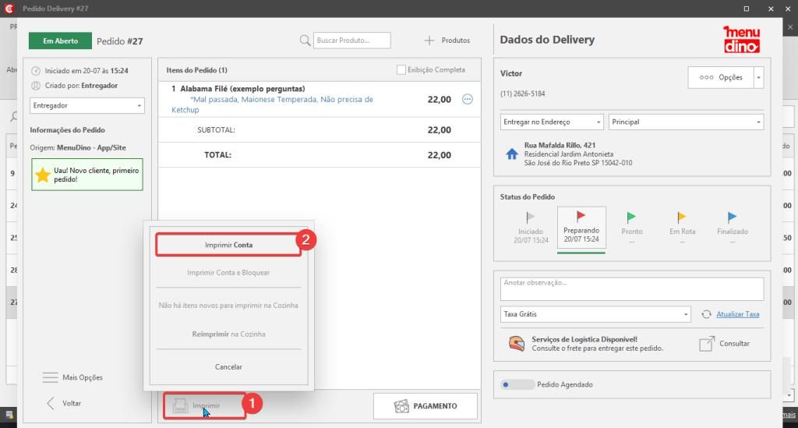Click the clock icon beside Iniciado em
This screenshot has width=798, height=428.
[x=36, y=71]
